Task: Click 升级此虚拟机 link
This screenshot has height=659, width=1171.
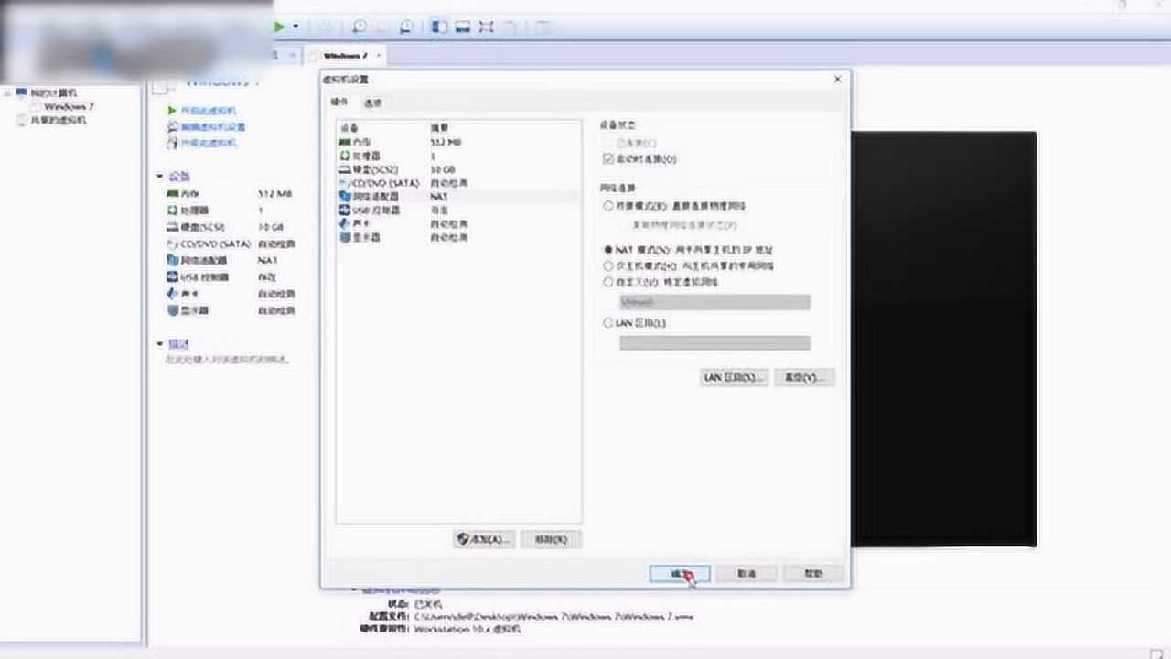Action: [208, 143]
